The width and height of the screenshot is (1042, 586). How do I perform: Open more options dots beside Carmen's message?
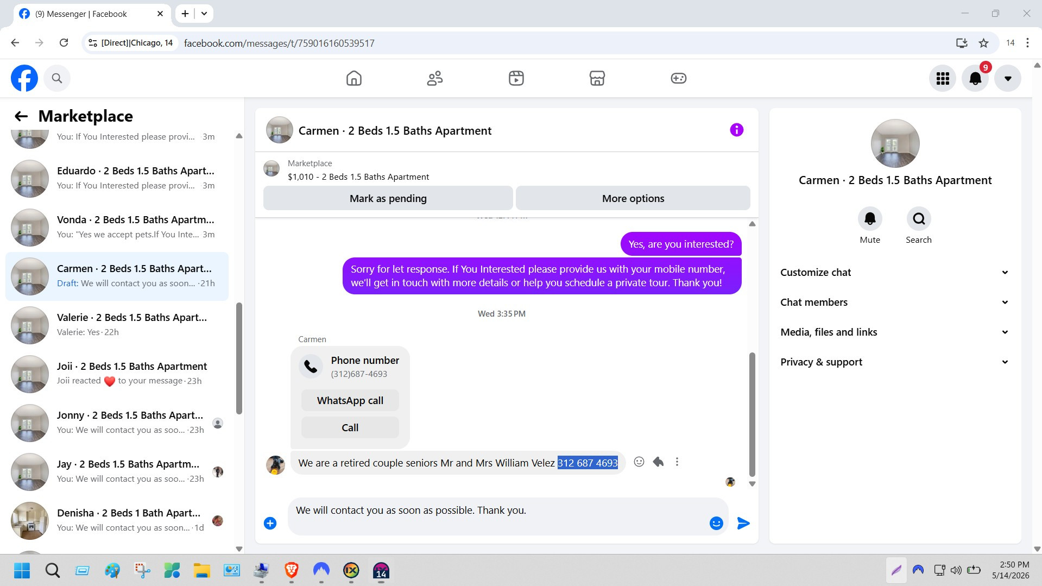677,462
